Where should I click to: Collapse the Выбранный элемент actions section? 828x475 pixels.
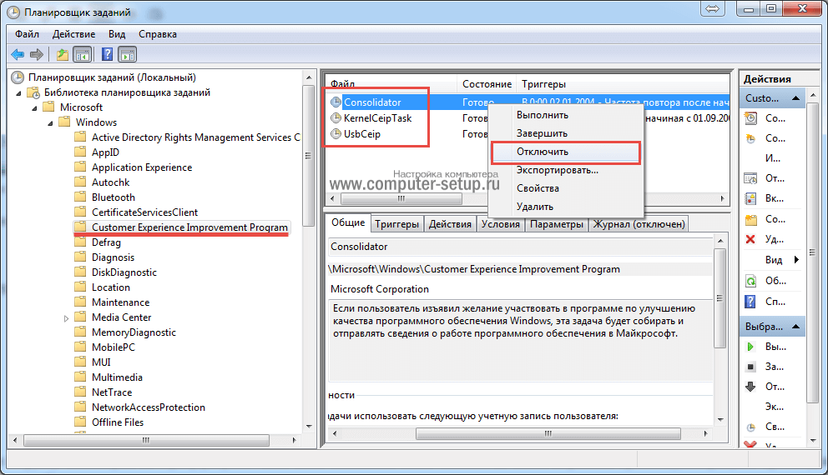pyautogui.click(x=797, y=326)
